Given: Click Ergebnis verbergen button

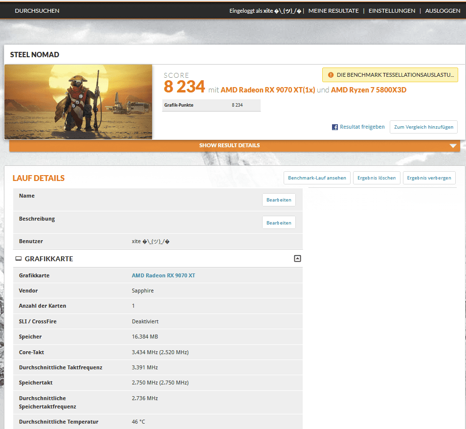Looking at the screenshot, I should click(429, 178).
